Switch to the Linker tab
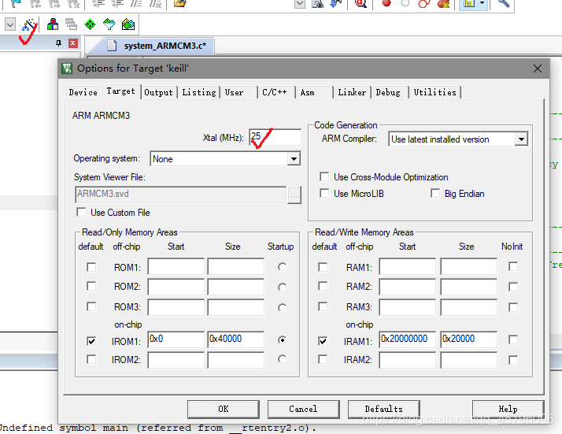 click(x=352, y=92)
